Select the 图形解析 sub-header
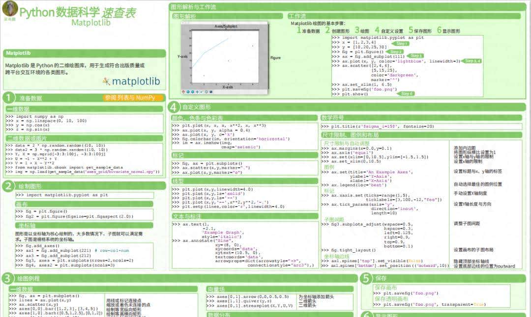Screen dimensions: 531x317 click(227, 16)
